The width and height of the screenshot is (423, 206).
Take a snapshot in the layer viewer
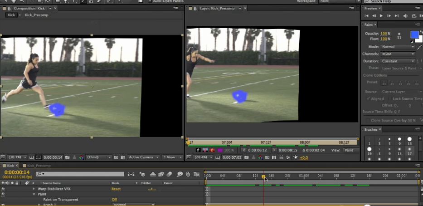(x=247, y=157)
